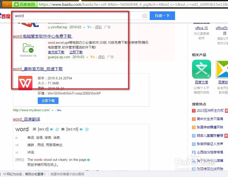Click the browser address bar URL
The height and width of the screenshot is (177, 228).
pos(133,4)
